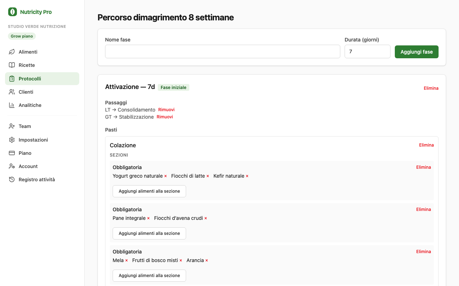Open Piano page
Viewport: 459px width, 286px height.
point(42,153)
